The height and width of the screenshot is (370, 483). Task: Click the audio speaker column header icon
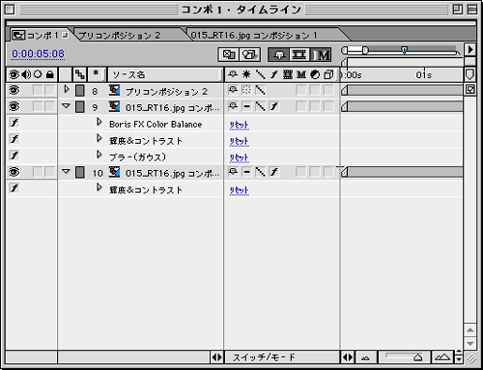(26, 74)
